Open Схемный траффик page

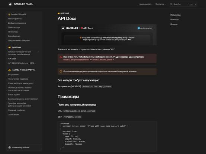pyautogui.click(x=16, y=110)
